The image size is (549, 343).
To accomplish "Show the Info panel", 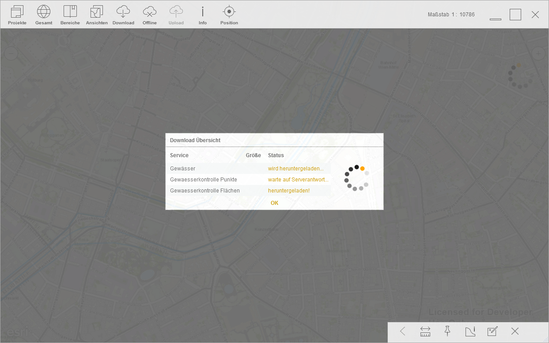I will [203, 15].
